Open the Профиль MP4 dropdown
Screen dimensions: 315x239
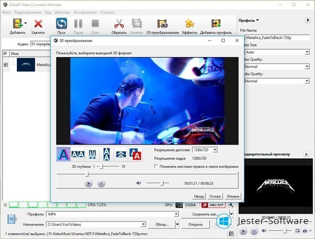(176, 214)
